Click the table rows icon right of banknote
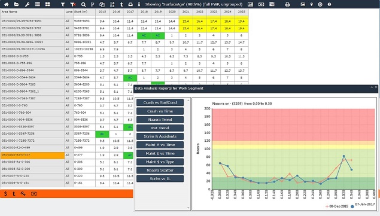The height and width of the screenshot is (216, 380). 272,4
